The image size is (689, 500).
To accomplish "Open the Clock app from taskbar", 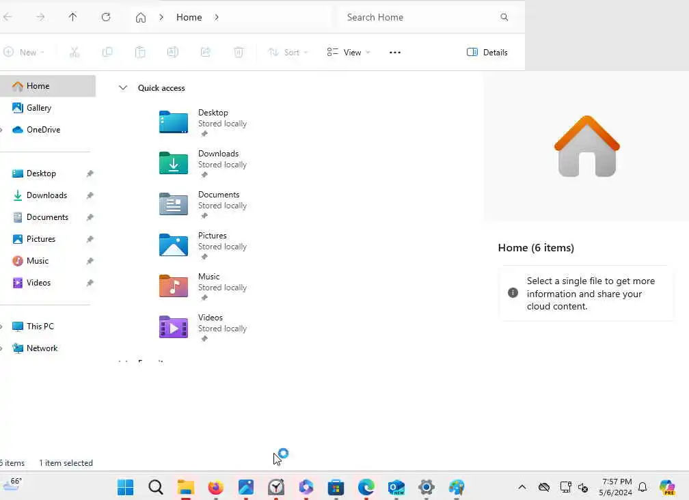I will 276,487.
